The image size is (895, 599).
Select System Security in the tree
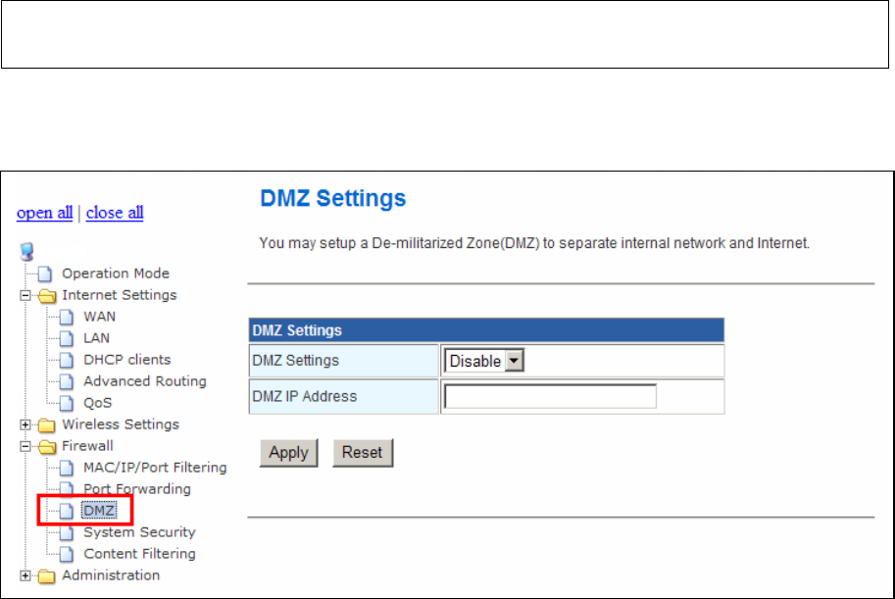pos(139,532)
